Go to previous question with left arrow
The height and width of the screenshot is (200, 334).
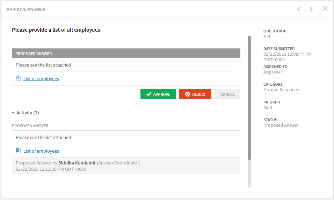click(299, 9)
